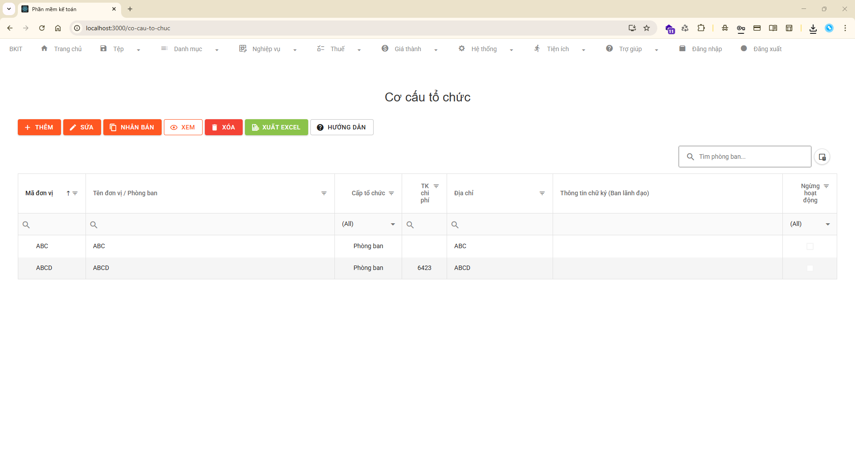Image resolution: width=855 pixels, height=459 pixels.
Task: Open new browser tab with plus icon
Action: [130, 9]
